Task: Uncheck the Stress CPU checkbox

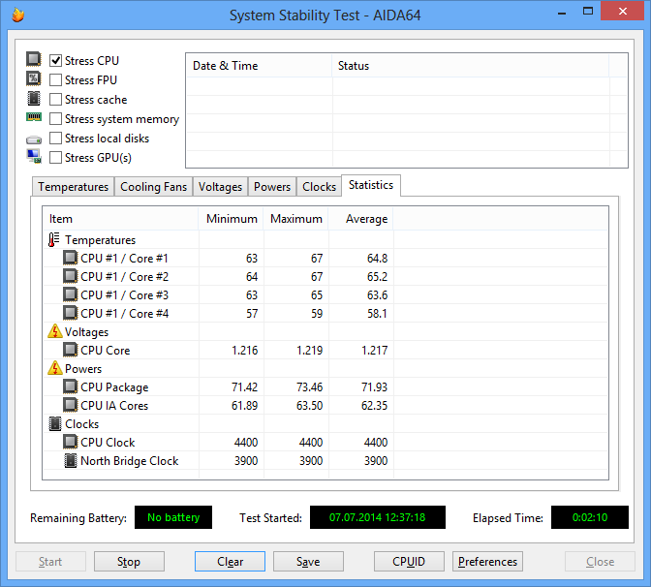Action: [x=55, y=61]
